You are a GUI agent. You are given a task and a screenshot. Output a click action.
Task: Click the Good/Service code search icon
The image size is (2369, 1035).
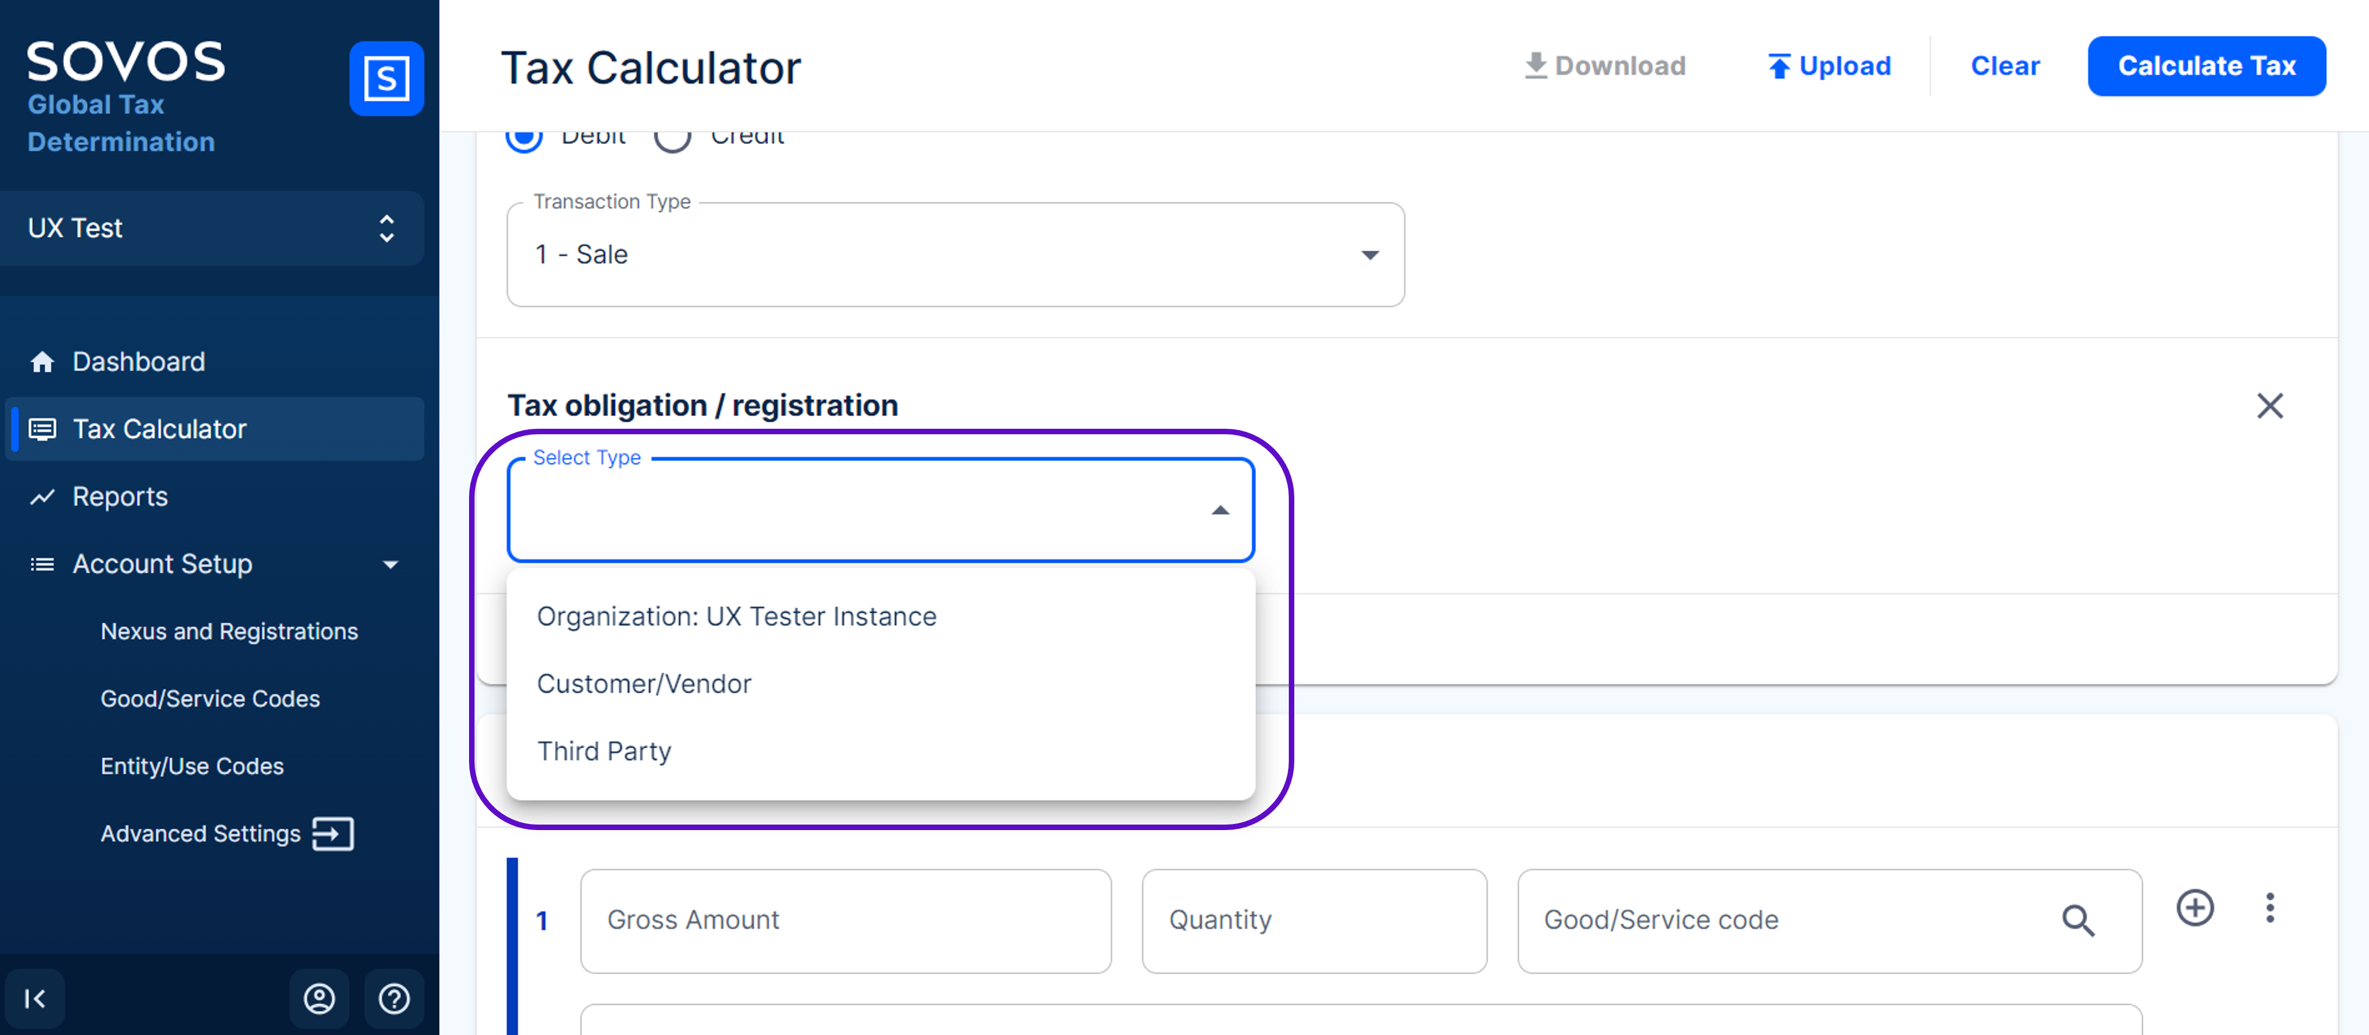click(x=2077, y=920)
